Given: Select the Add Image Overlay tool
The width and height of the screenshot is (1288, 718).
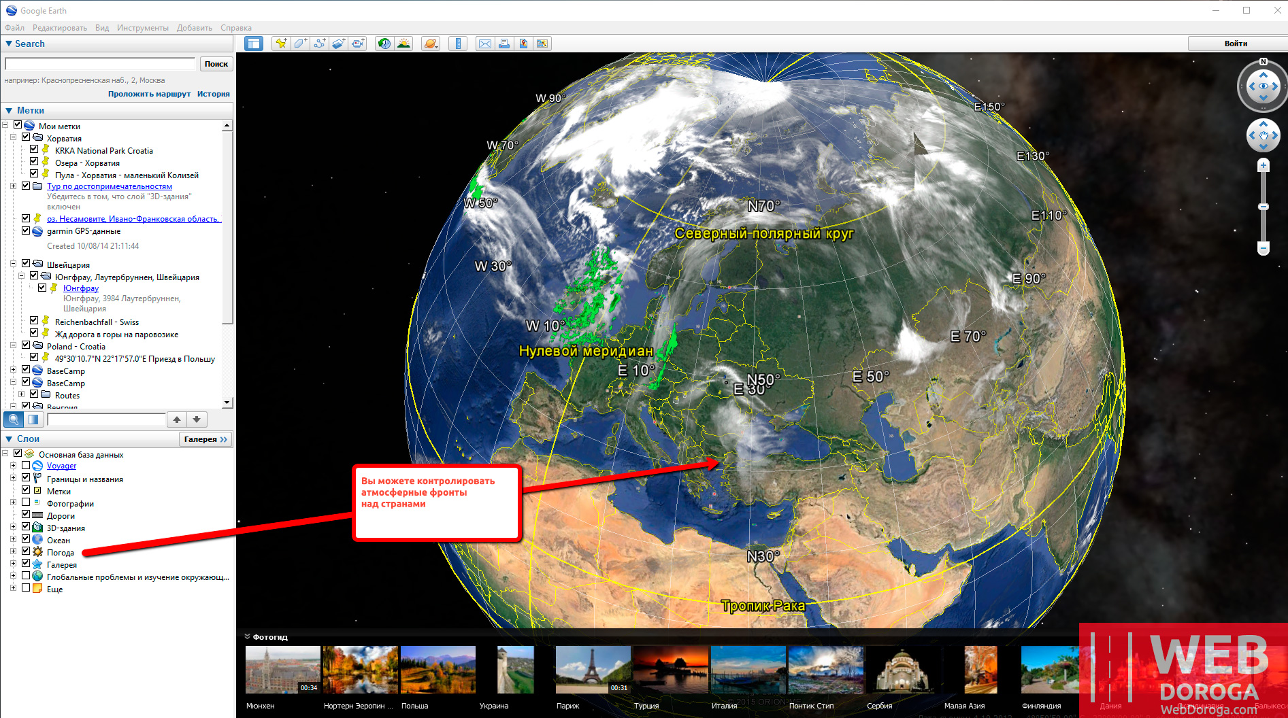Looking at the screenshot, I should (338, 44).
